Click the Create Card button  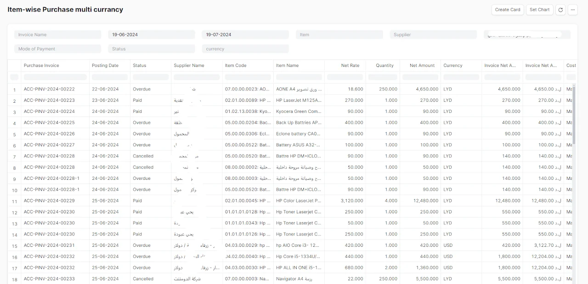[508, 10]
